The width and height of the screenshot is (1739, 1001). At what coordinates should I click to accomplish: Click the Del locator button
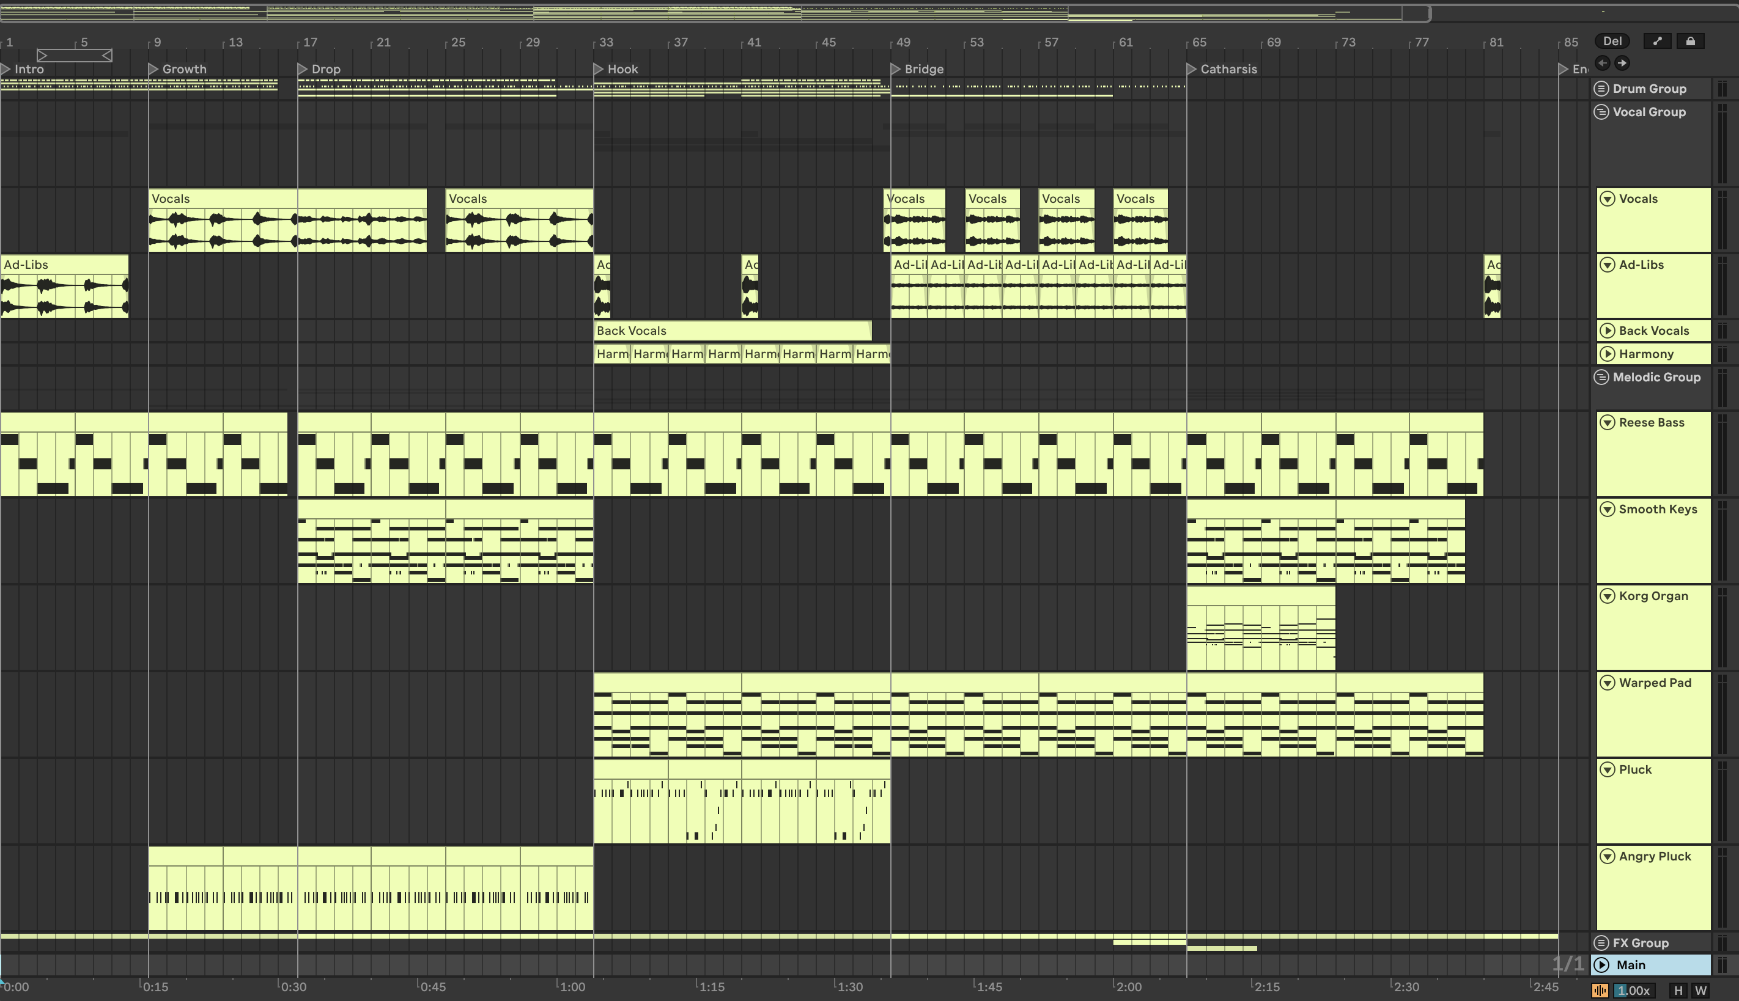(x=1612, y=42)
